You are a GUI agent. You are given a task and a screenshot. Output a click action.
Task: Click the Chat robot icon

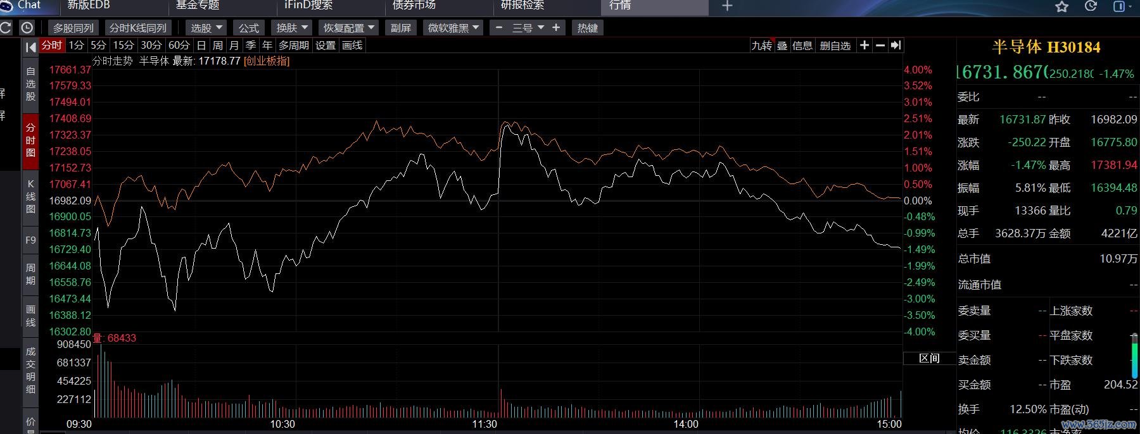pos(6,6)
